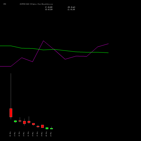The image size is (141, 141).
Task: Click the right end of the green average line
Action: 108,53
